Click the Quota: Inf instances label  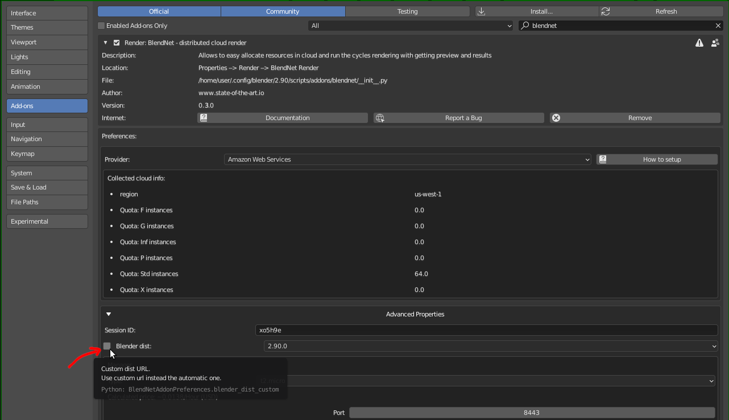click(148, 242)
